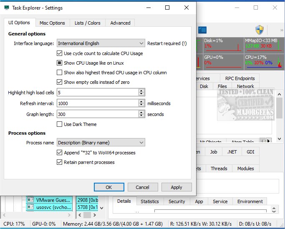The height and width of the screenshot is (229, 285).
Task: Click the UAC shield elevation icon
Action: click(259, 30)
